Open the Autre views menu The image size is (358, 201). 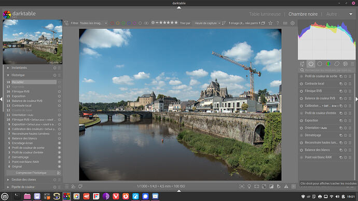(332, 14)
